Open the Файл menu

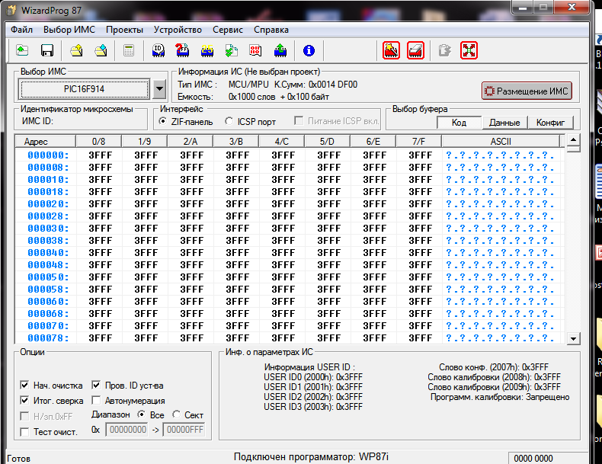click(x=21, y=30)
